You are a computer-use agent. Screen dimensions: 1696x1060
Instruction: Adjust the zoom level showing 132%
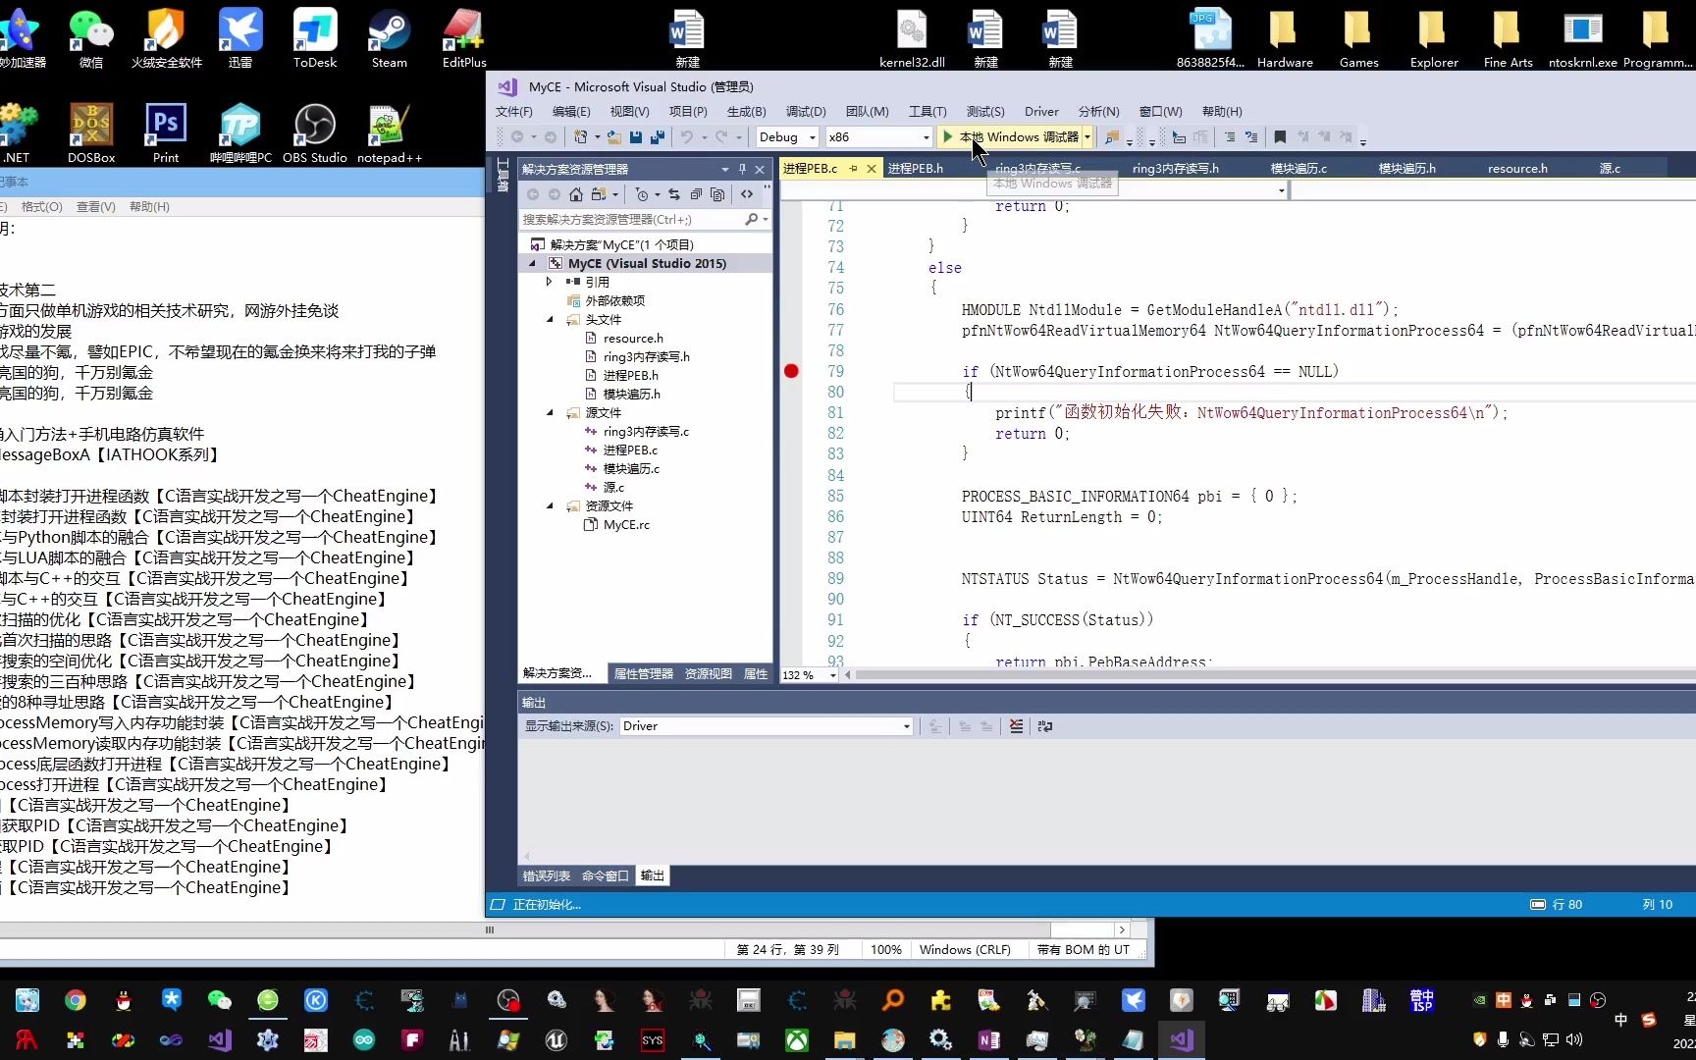(x=807, y=675)
